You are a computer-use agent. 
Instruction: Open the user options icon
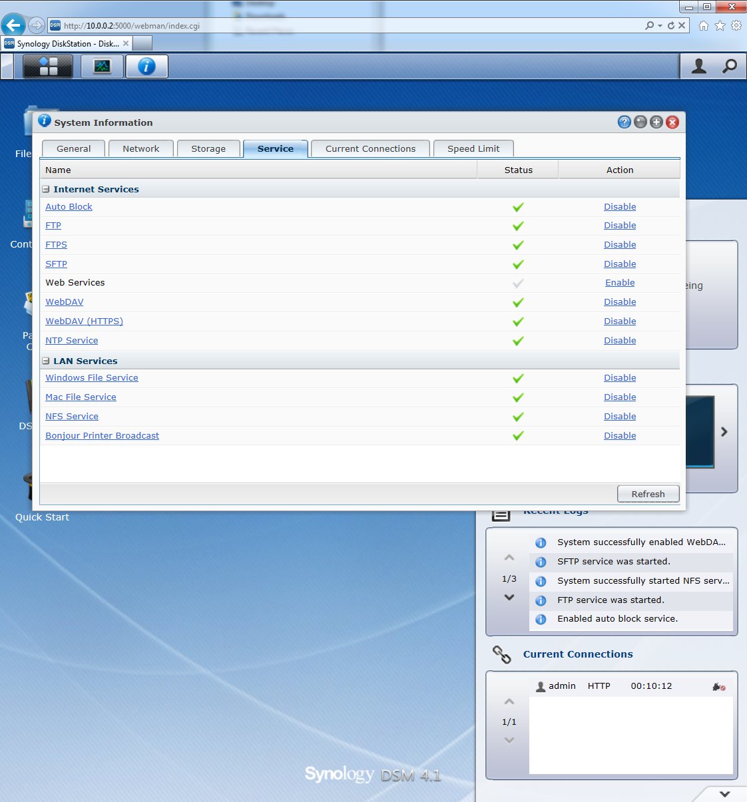(x=698, y=67)
